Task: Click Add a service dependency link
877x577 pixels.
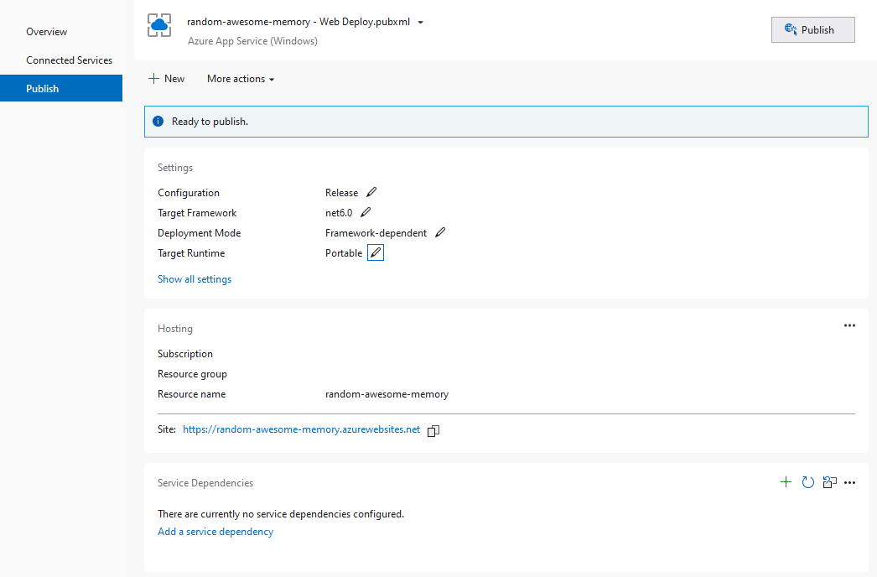Action: click(x=215, y=532)
